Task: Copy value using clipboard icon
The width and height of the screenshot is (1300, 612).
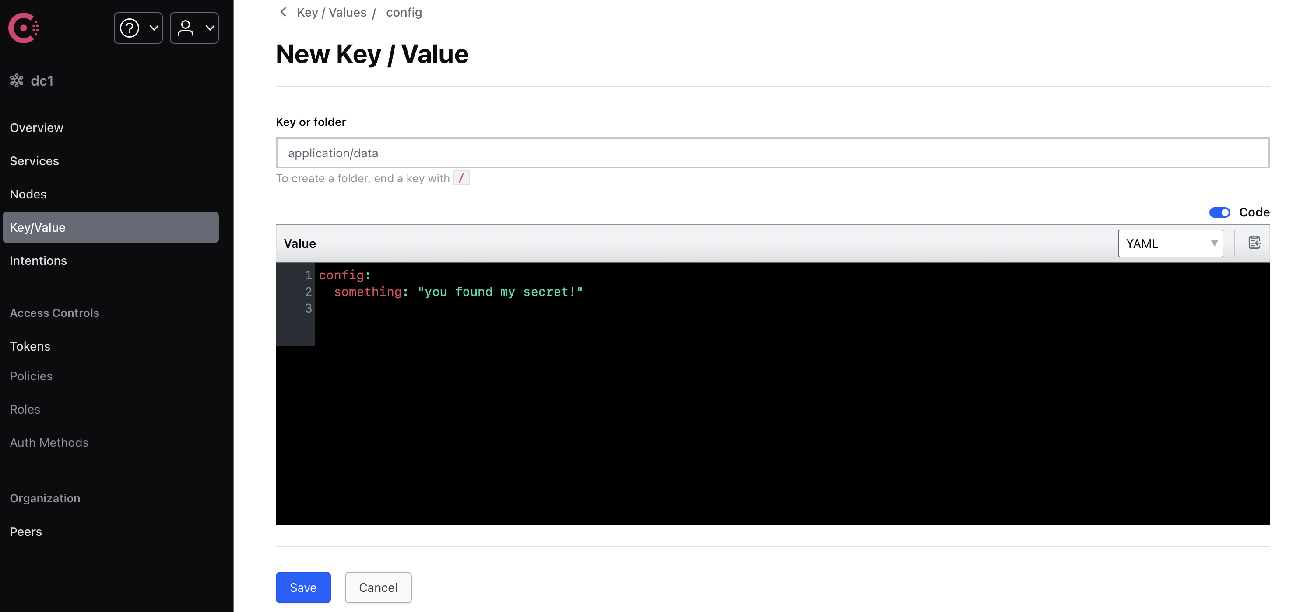Action: pyautogui.click(x=1254, y=243)
